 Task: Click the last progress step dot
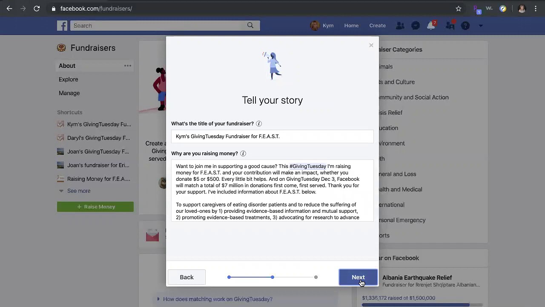[x=316, y=277]
